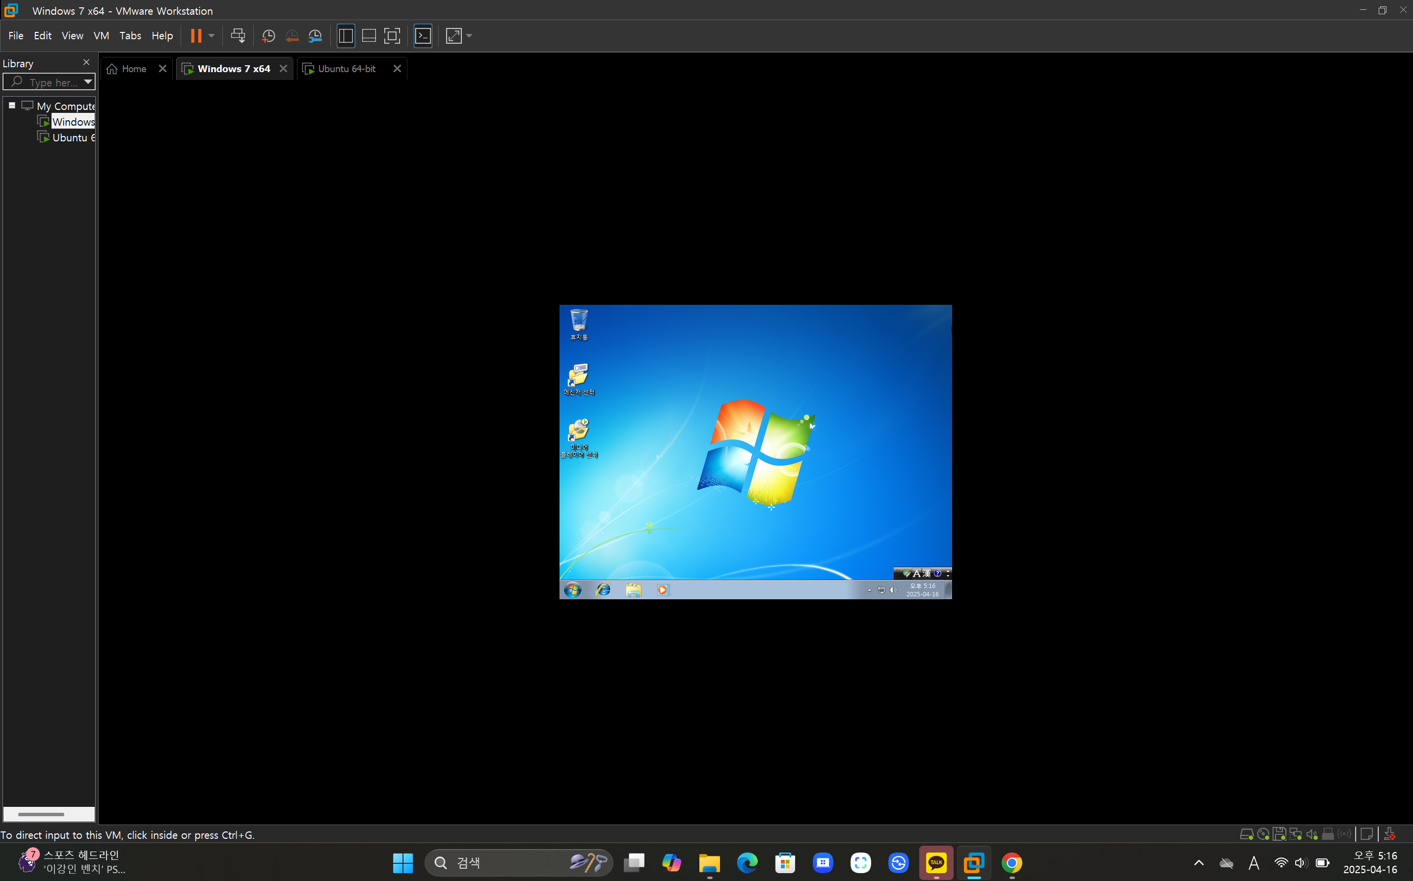
Task: Collapse the My Computer tree node
Action: (x=12, y=106)
